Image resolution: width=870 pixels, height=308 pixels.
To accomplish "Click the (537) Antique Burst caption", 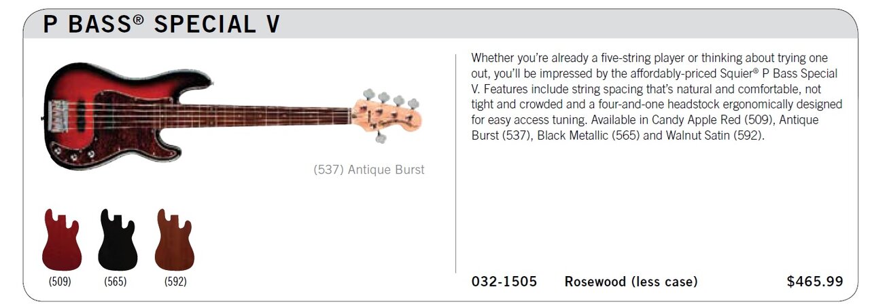I will point(369,170).
